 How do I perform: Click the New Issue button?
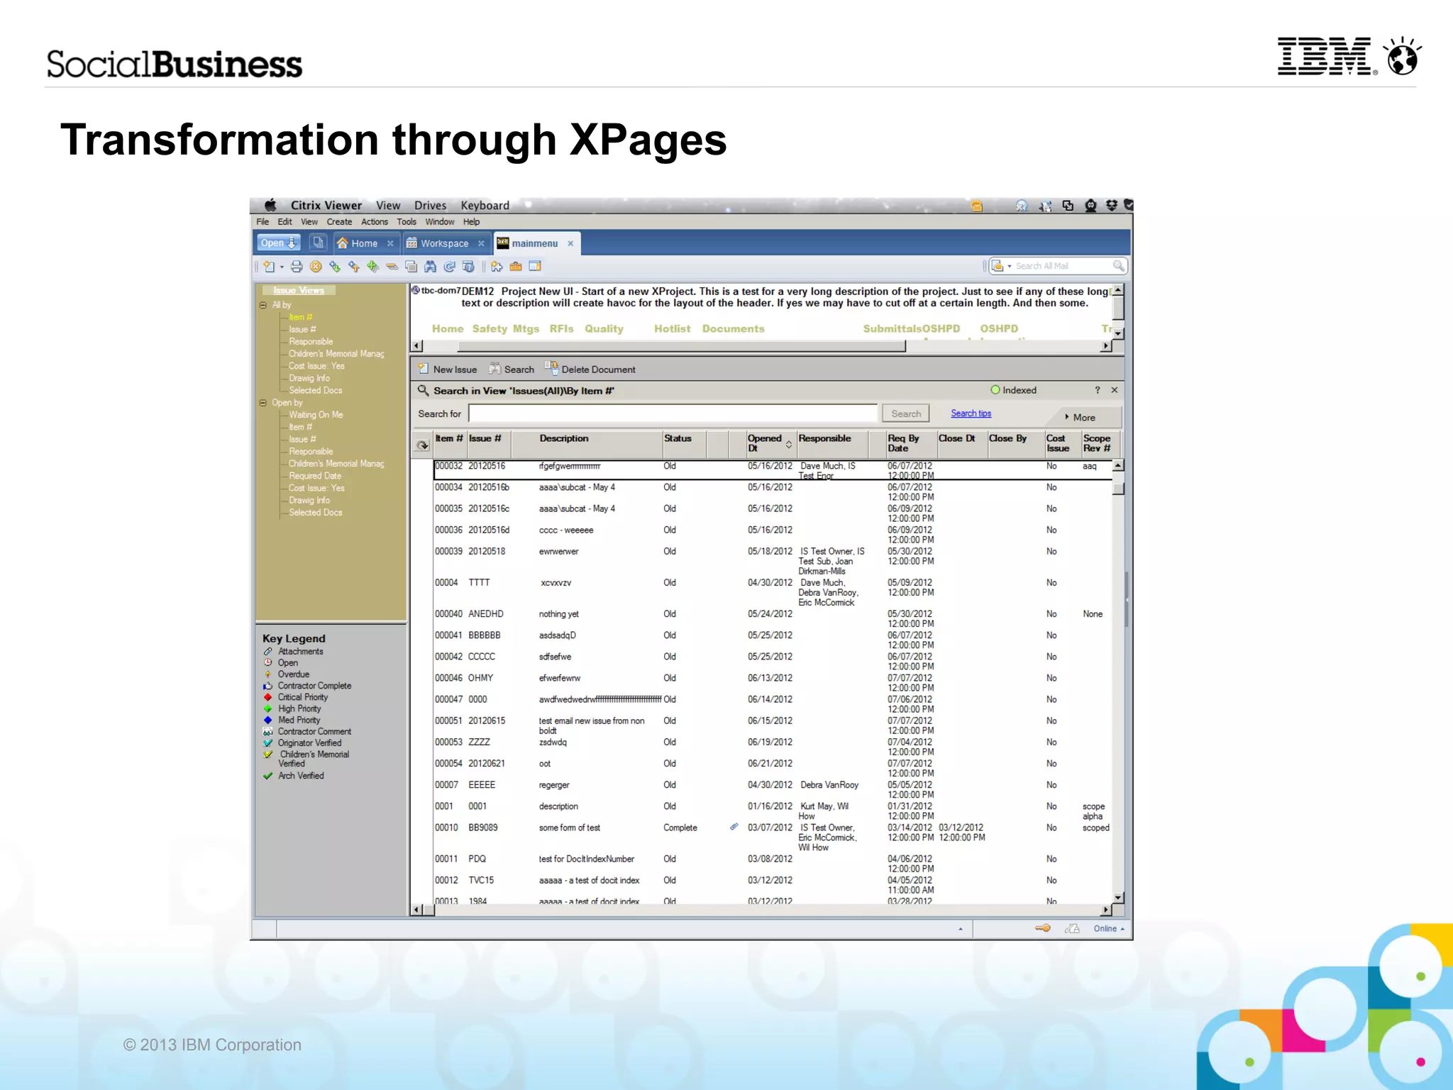coord(448,369)
